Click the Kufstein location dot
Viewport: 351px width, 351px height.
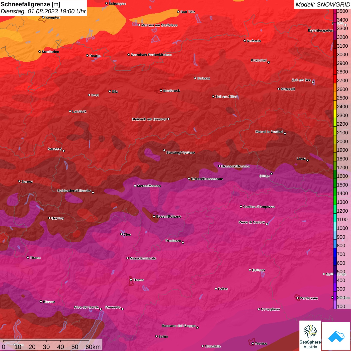coord(245,41)
